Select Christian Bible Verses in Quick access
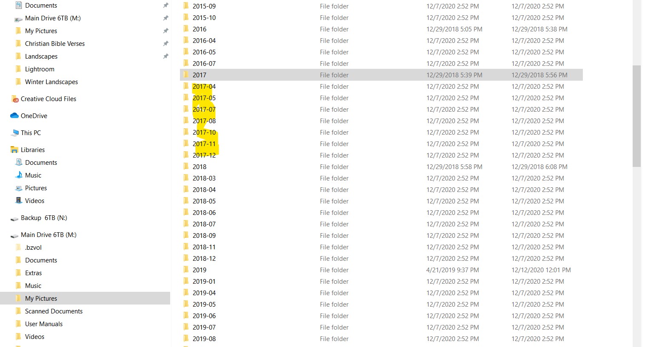662x347 pixels. click(55, 43)
